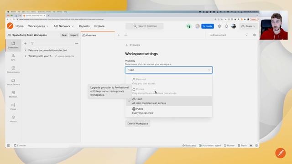Click Auto-select agent in status bar
The width and height of the screenshot is (292, 164).
pyautogui.click(x=210, y=145)
